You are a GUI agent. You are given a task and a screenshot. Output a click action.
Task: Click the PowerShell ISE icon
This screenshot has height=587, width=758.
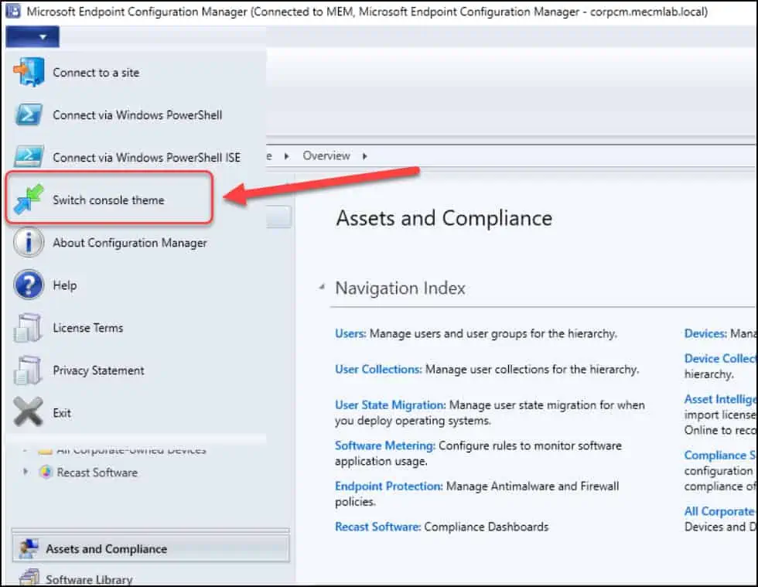(x=29, y=156)
